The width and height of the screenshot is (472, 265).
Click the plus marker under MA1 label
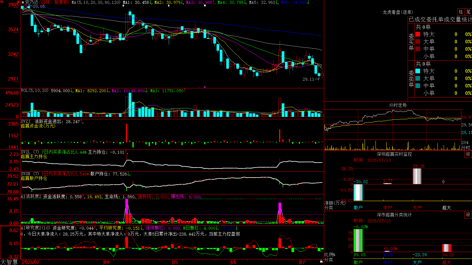pyautogui.click(x=123, y=6)
